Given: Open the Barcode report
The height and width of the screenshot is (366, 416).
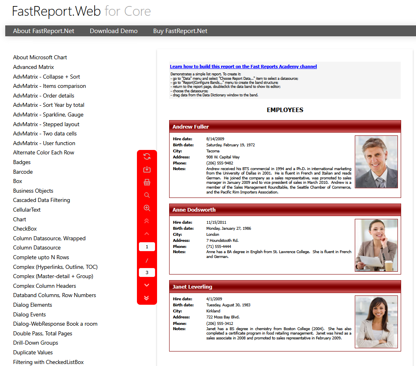Looking at the screenshot, I should 23,172.
